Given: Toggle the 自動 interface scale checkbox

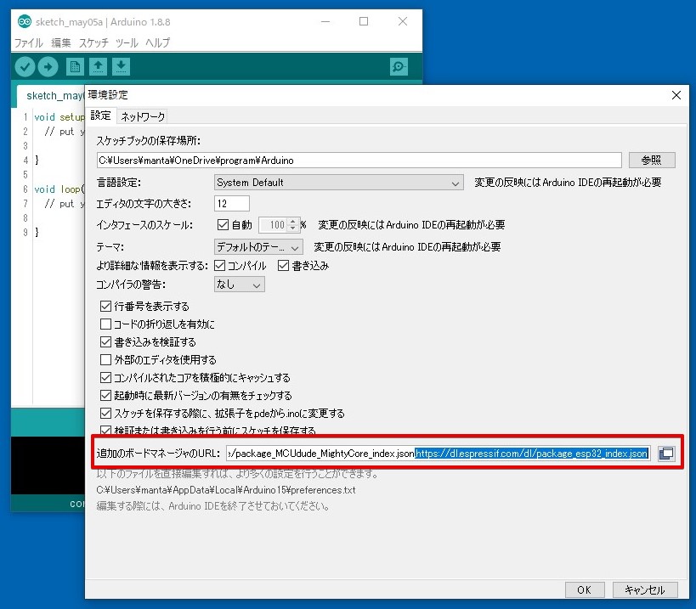Looking at the screenshot, I should tap(223, 225).
